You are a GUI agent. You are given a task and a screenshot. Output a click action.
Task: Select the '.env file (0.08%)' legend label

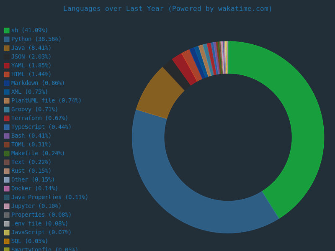(x=40, y=223)
